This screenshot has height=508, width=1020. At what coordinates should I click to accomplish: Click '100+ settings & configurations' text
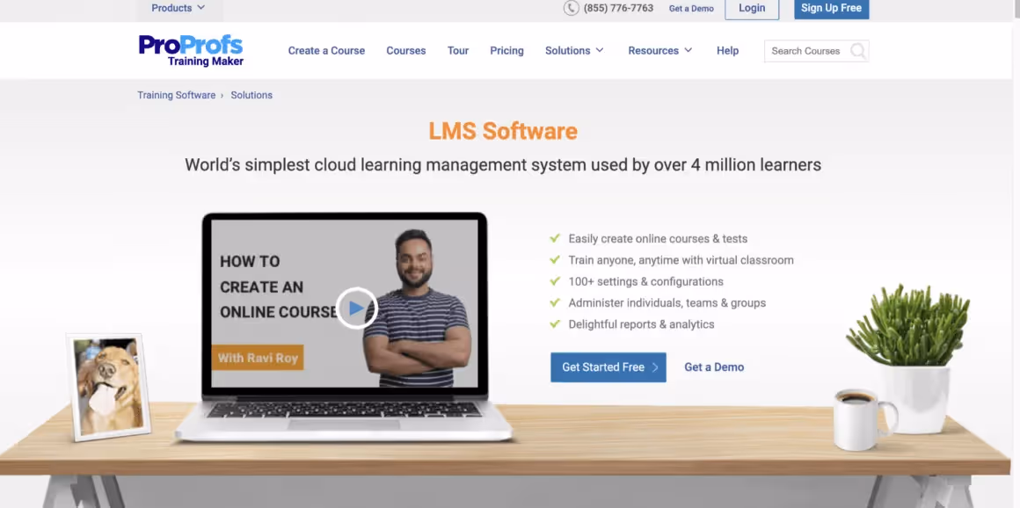[646, 281]
